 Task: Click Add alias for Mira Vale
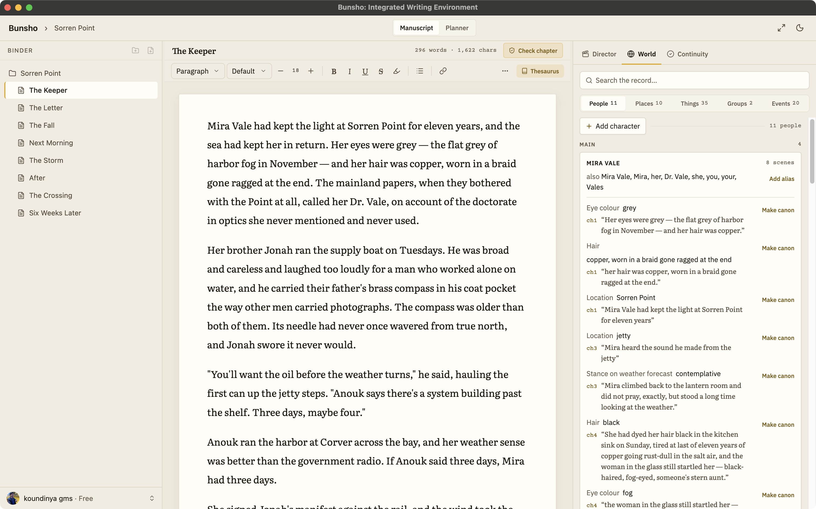(x=782, y=179)
